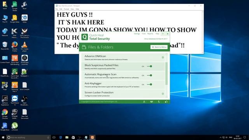Open Tom Clancy's The Division shortcut
Image resolution: width=249 pixels, height=140 pixels.
point(25,33)
